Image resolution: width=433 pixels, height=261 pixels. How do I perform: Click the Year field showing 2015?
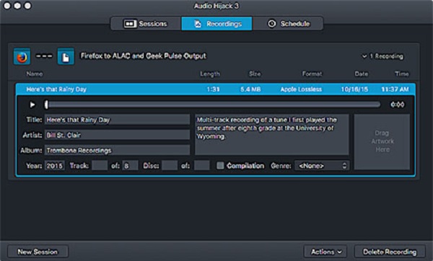tap(55, 166)
